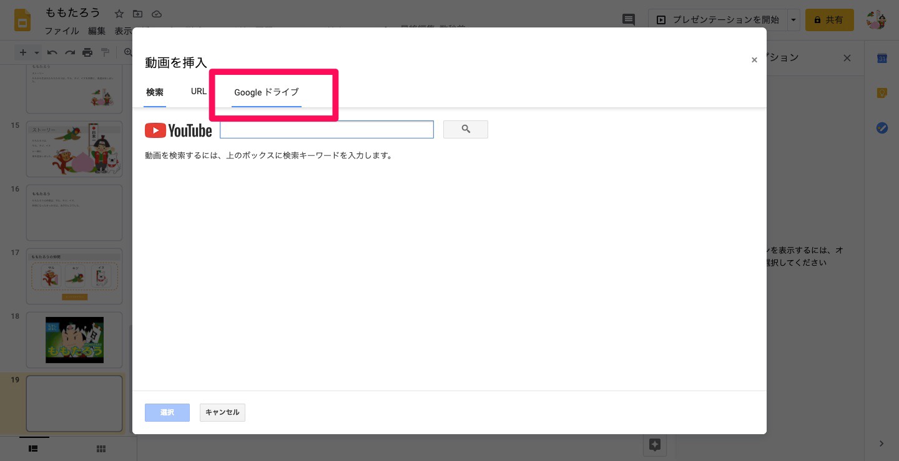Click the move-to-folder icon

point(138,14)
